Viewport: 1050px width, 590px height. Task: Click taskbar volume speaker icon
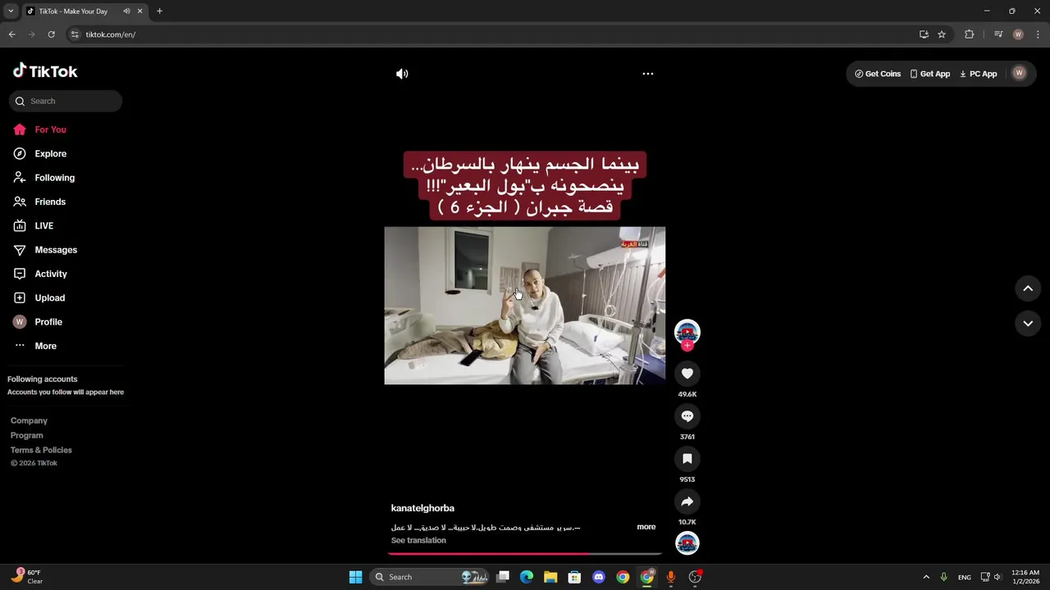pyautogui.click(x=997, y=577)
